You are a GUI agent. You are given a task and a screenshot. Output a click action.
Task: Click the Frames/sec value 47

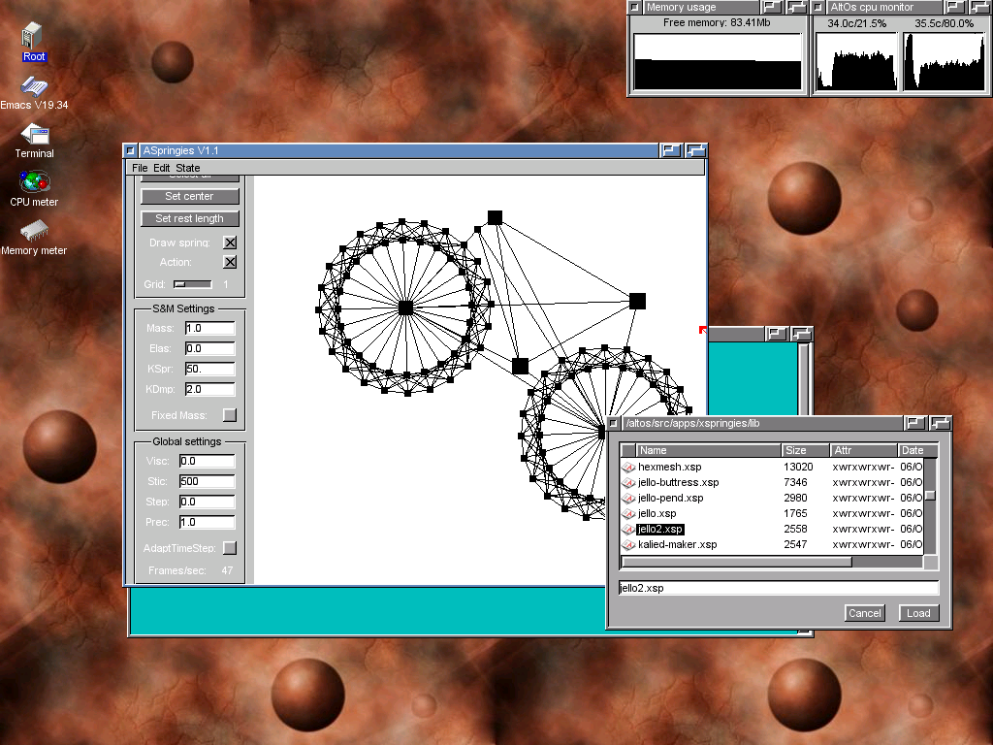coord(227,570)
